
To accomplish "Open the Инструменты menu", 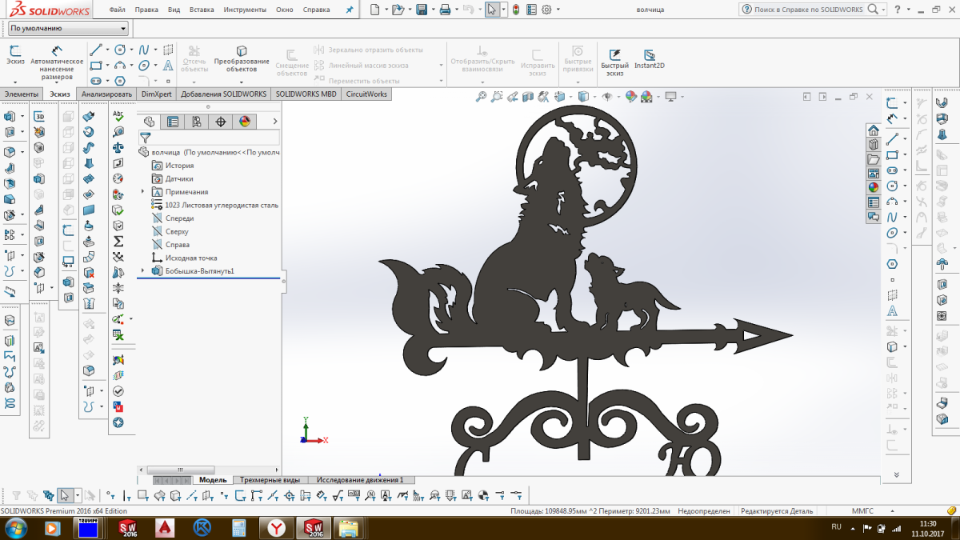I will [245, 10].
